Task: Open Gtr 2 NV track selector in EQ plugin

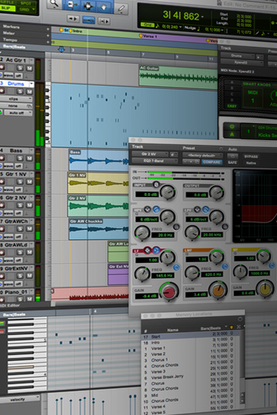Action: click(x=150, y=154)
